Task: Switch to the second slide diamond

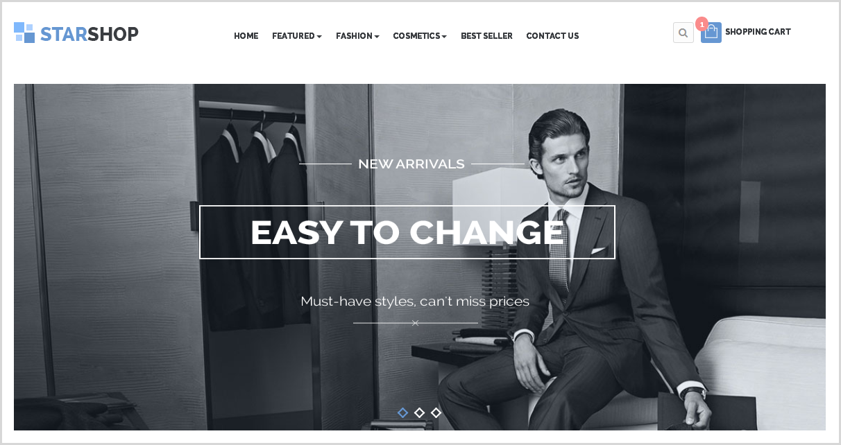Action: click(419, 412)
